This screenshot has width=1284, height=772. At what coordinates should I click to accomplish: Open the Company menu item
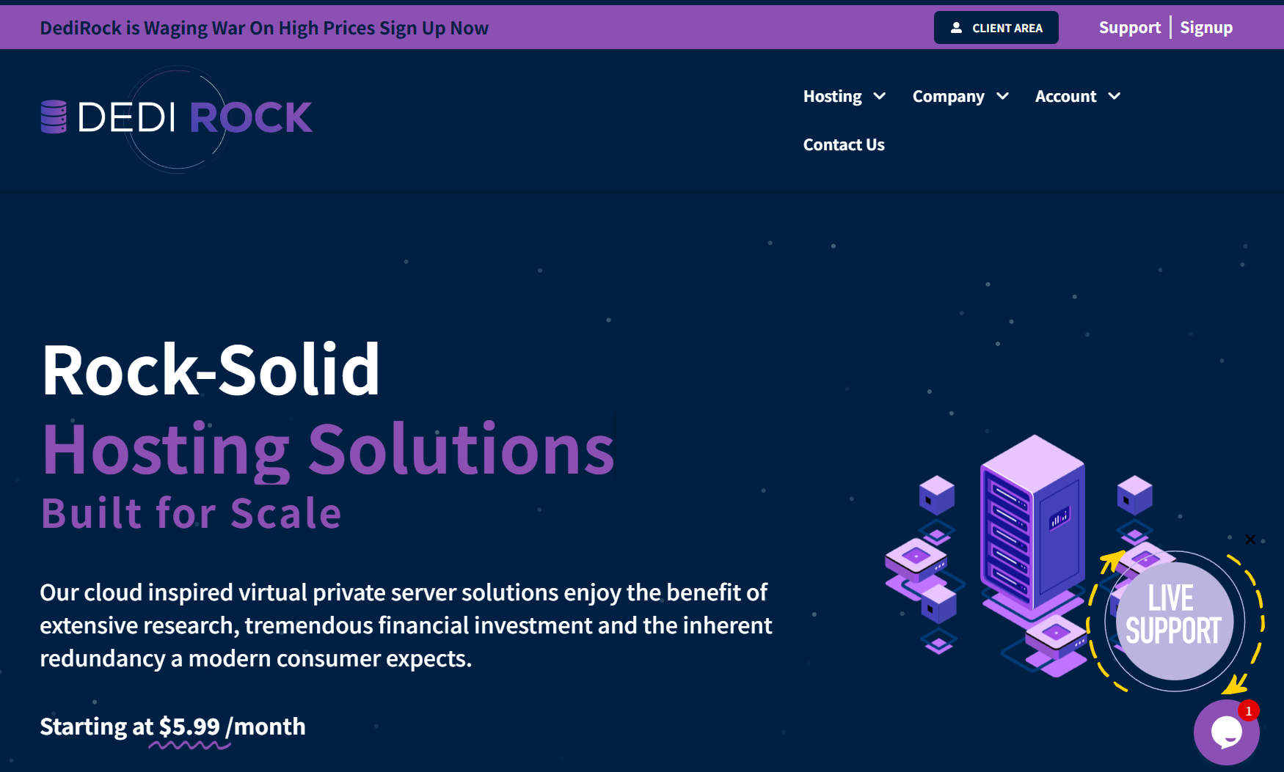point(948,97)
